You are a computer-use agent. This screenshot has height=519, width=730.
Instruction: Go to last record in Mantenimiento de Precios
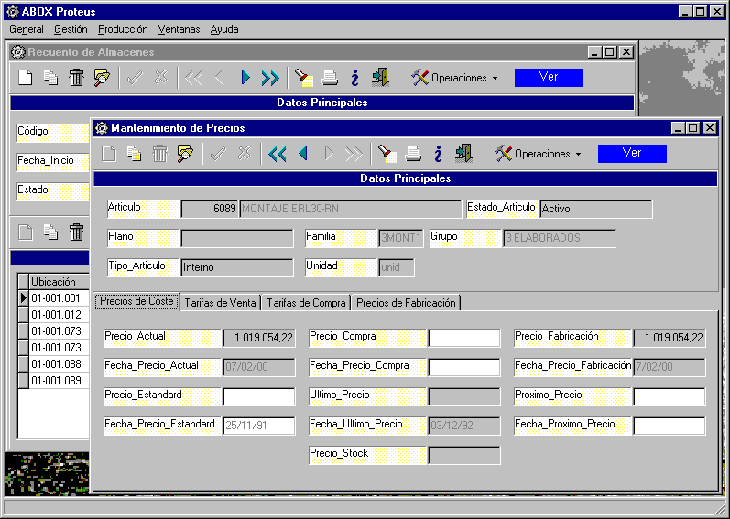(x=354, y=154)
